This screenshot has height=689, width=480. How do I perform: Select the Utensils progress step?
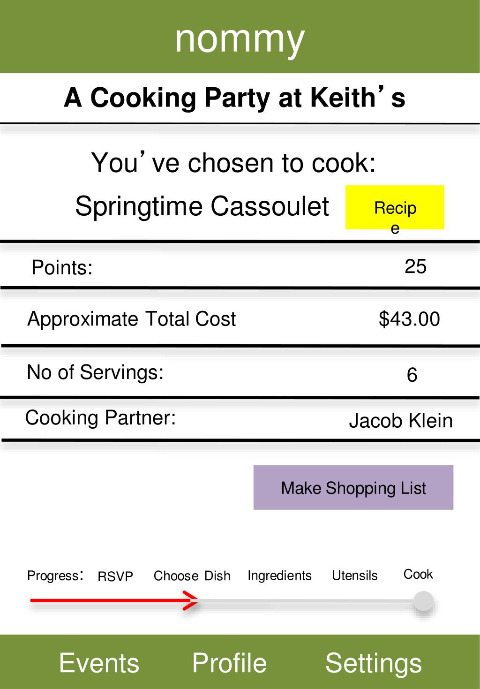click(354, 575)
